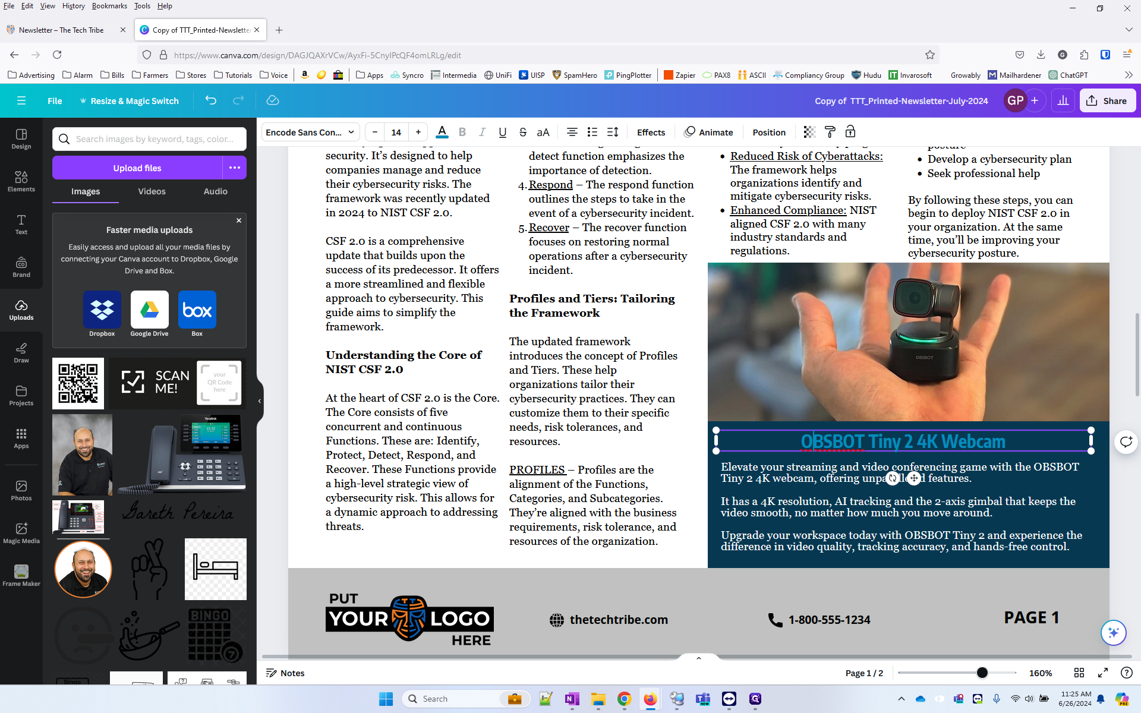Add collaborator with plus button
Image resolution: width=1141 pixels, height=713 pixels.
(1035, 100)
